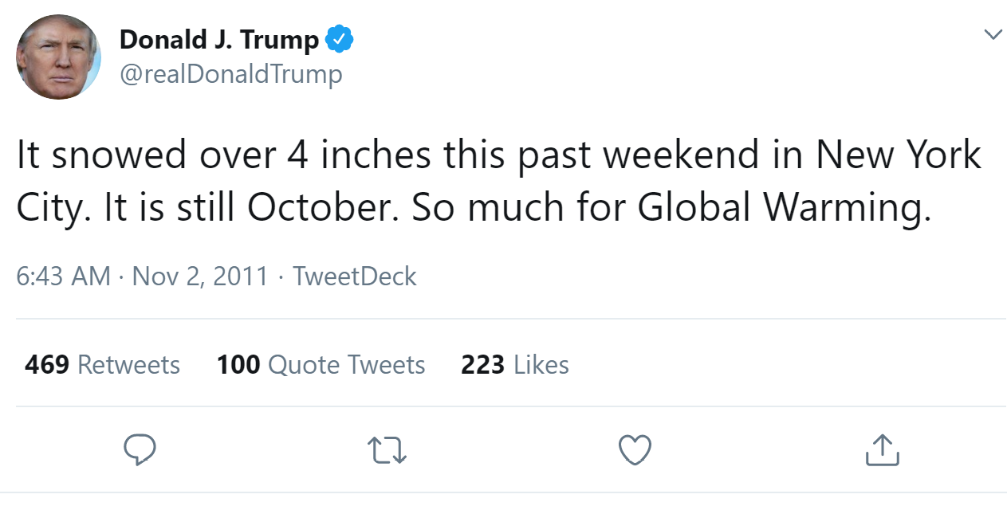The width and height of the screenshot is (1007, 506).
Task: Like the tweet with the heart icon
Action: click(x=635, y=450)
